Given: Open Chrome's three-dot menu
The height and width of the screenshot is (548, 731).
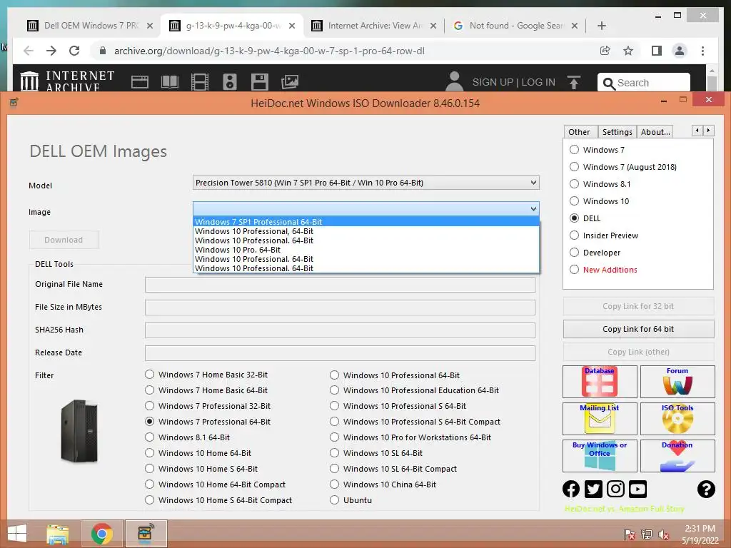Looking at the screenshot, I should coord(702,51).
